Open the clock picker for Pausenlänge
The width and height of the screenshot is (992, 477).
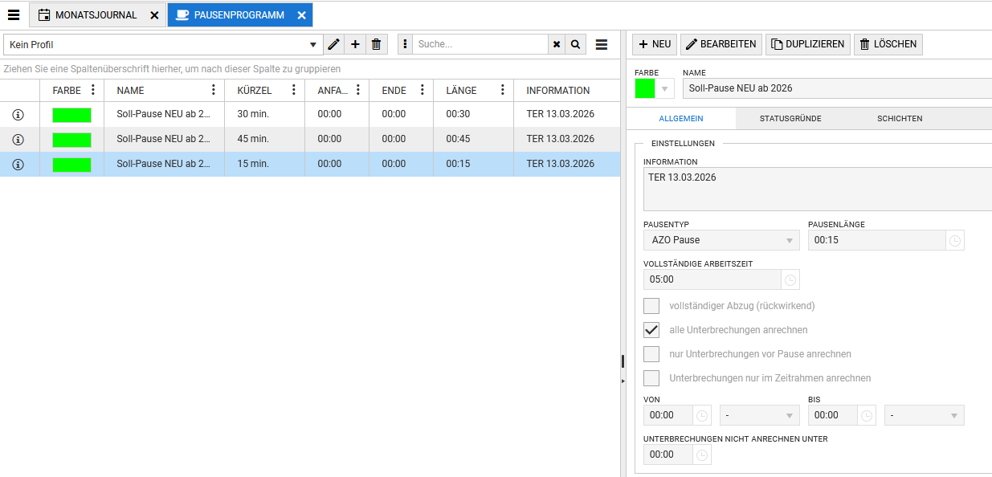click(x=954, y=240)
